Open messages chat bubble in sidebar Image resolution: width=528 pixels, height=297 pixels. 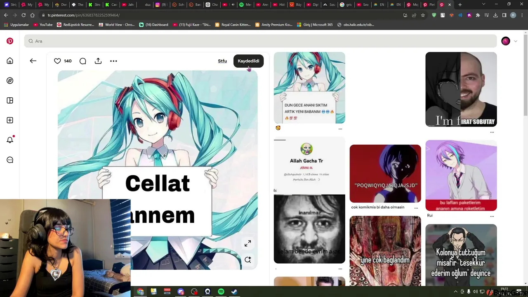click(10, 160)
